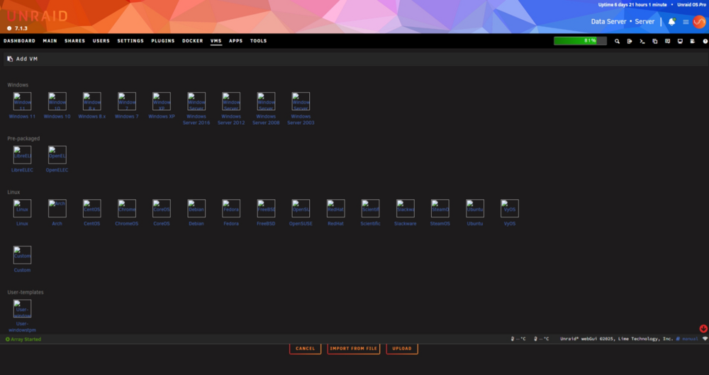Select the Windows 11 VM template icon
Screen dimensions: 709x375
click(x=22, y=101)
